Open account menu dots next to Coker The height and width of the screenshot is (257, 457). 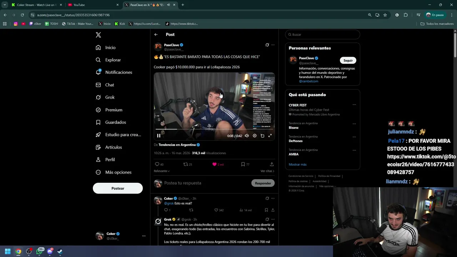point(144,236)
